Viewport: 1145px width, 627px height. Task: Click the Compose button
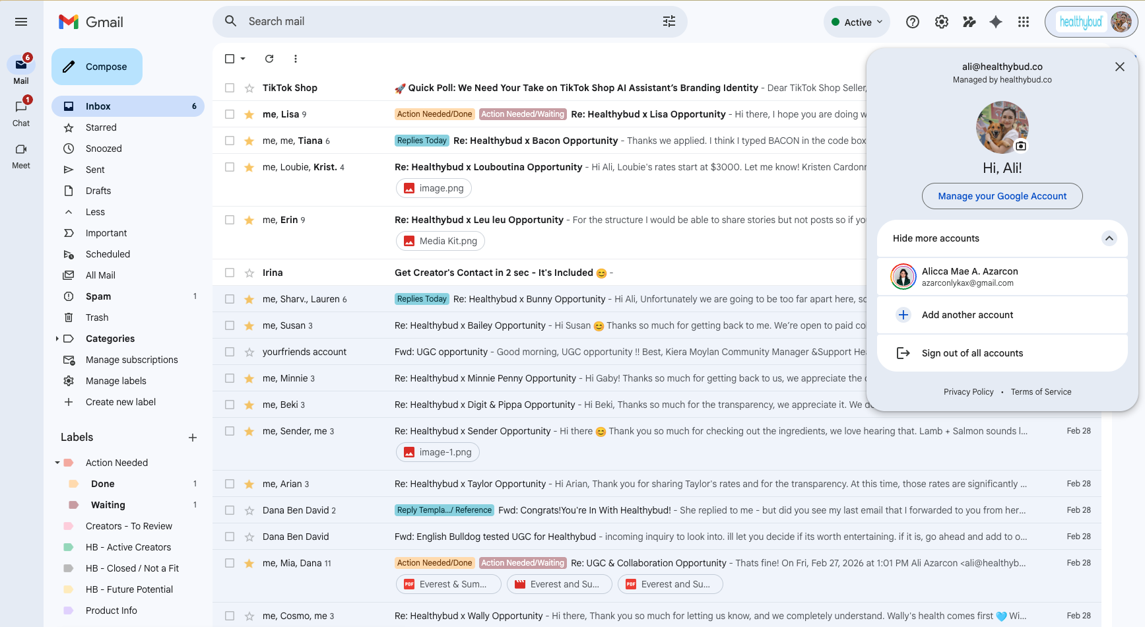click(97, 67)
